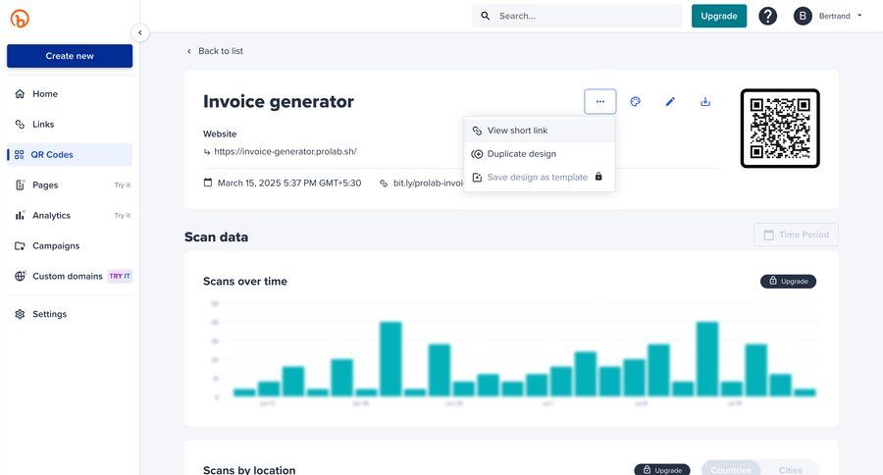Image resolution: width=883 pixels, height=475 pixels.
Task: Click the March 15, 2025 5:37 PM date text
Action: (x=289, y=184)
